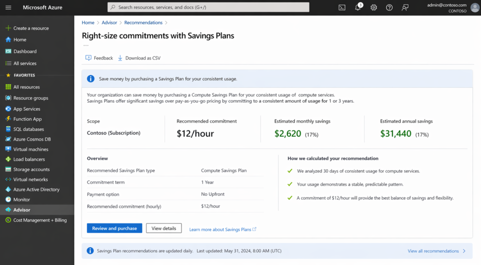
Task: Click the FAVORITES star header
Action: tap(20, 75)
